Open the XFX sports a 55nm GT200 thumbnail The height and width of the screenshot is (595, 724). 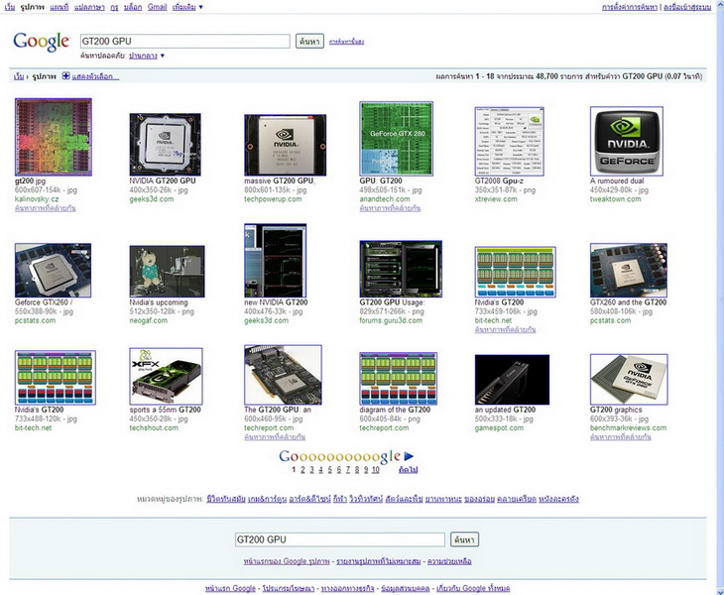click(x=166, y=376)
